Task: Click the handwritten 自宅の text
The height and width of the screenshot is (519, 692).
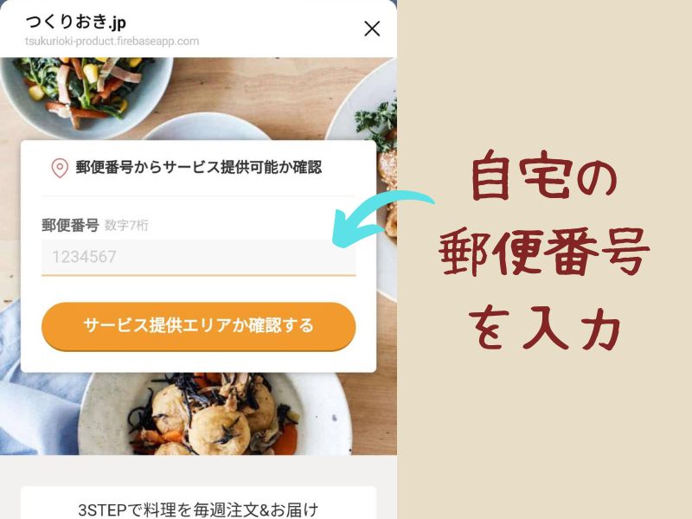Action: 544,176
